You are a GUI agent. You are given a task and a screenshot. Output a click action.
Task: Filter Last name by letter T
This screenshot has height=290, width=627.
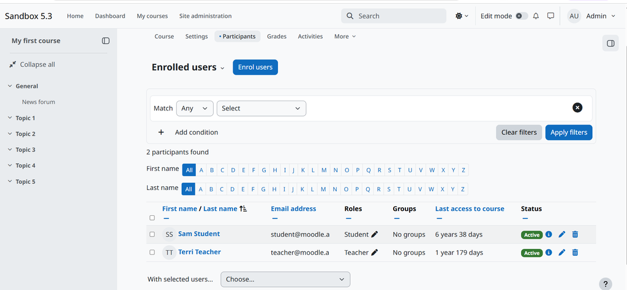click(399, 189)
